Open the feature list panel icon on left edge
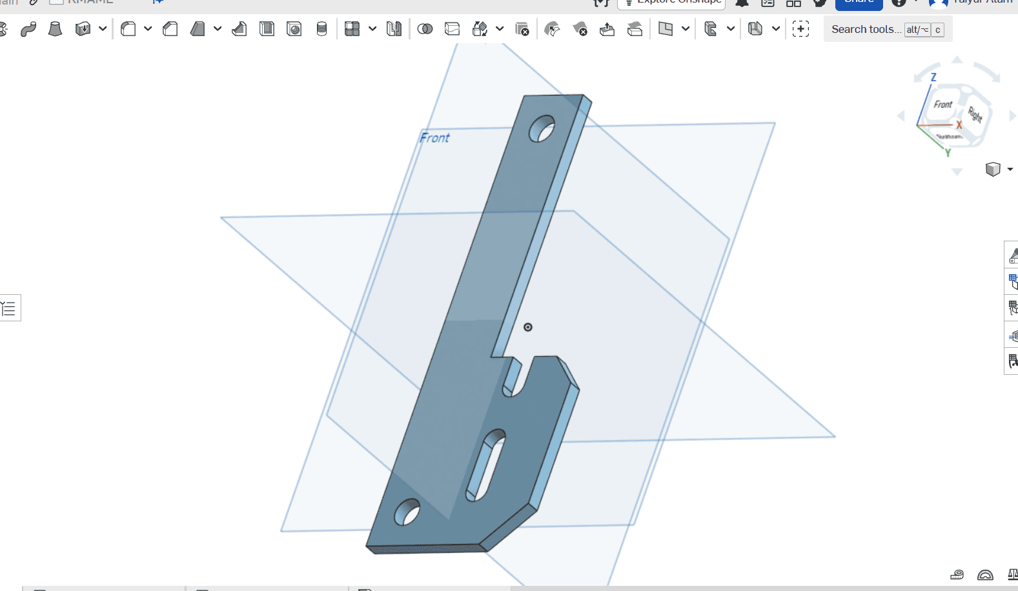 pos(9,308)
